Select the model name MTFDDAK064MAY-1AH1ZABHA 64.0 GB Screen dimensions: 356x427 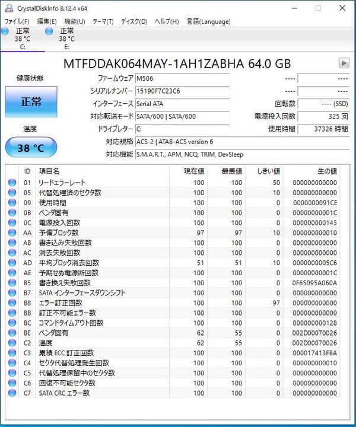coord(177,63)
